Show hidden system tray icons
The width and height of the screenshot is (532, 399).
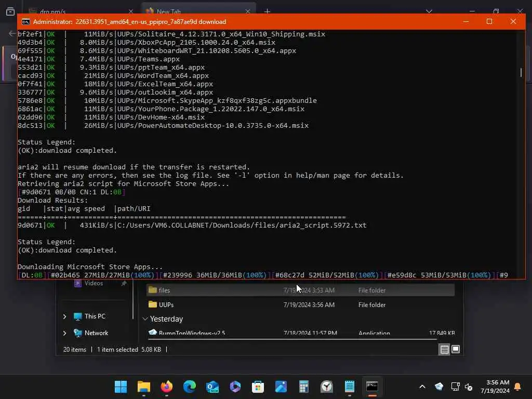click(x=422, y=387)
